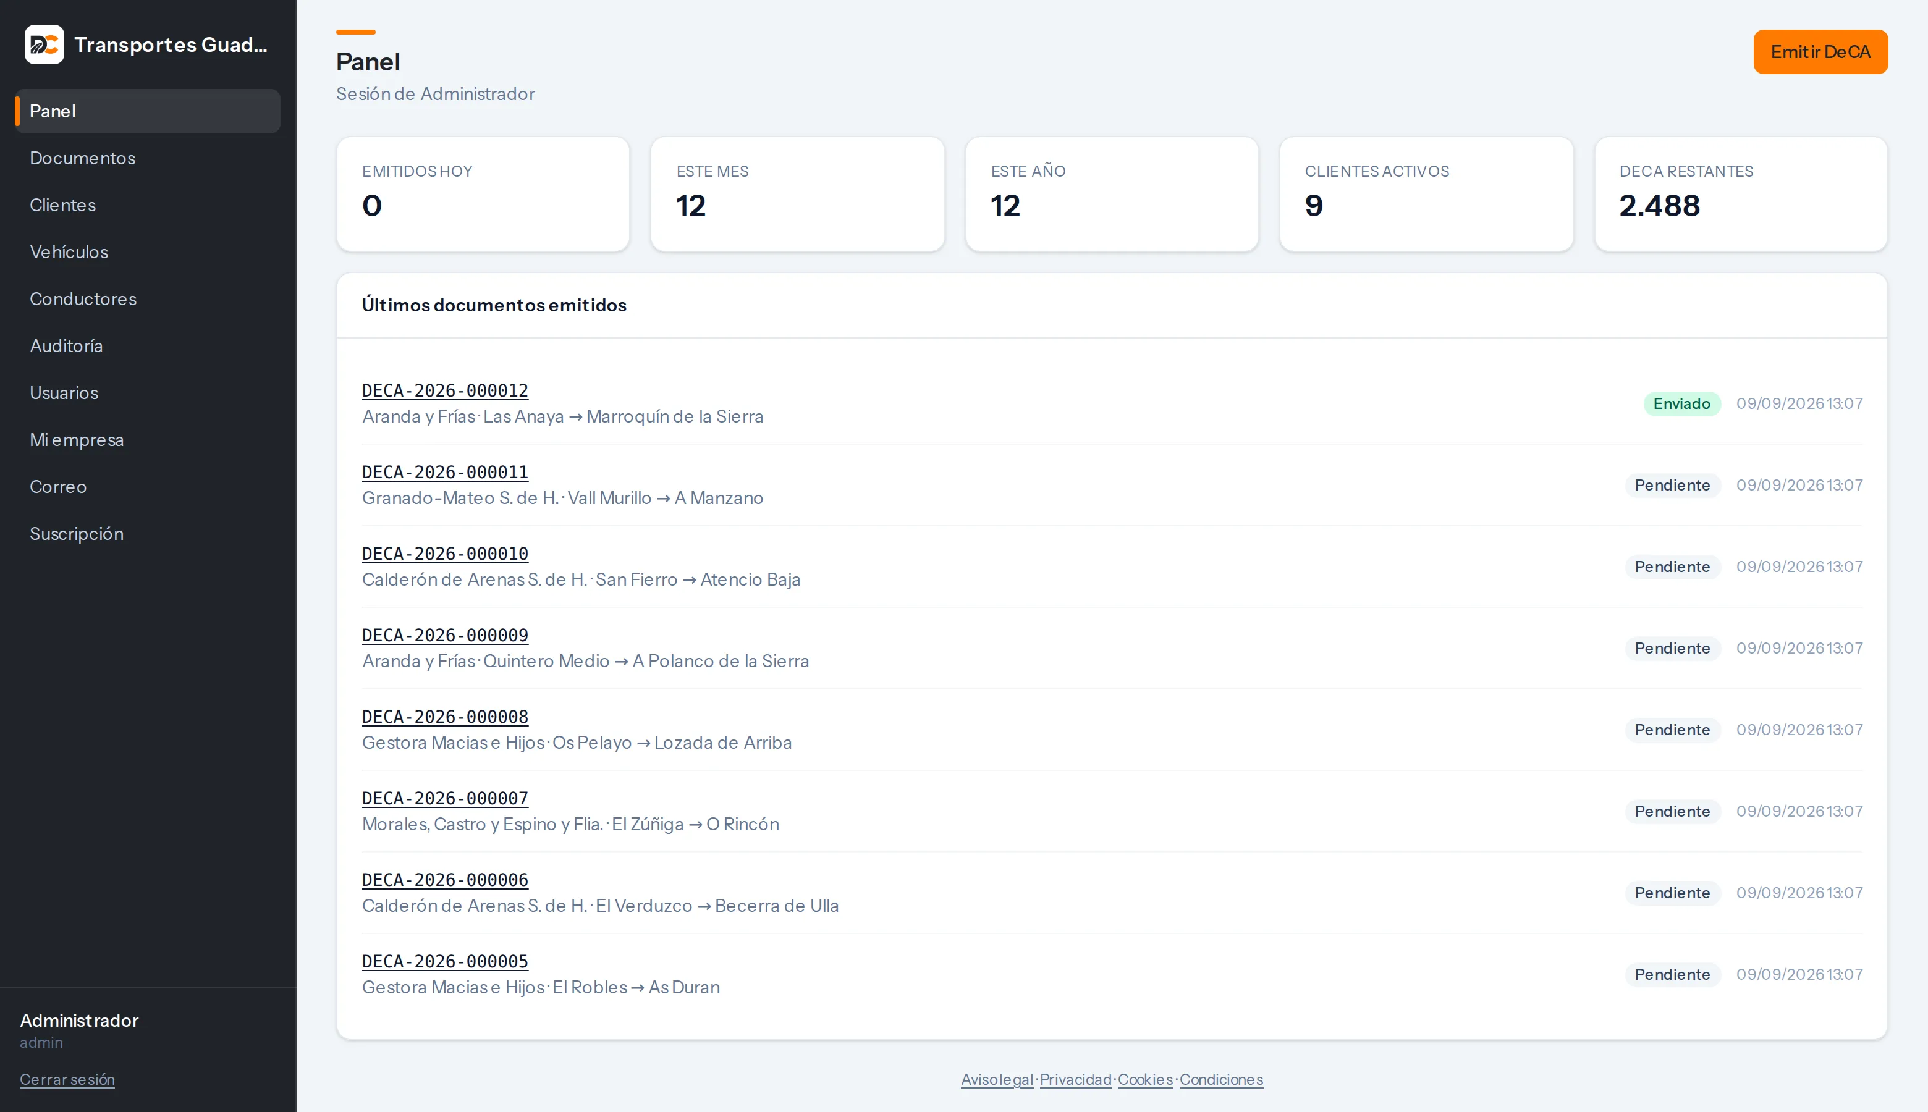The width and height of the screenshot is (1928, 1112).
Task: Open Usuarios section
Action: (x=148, y=392)
